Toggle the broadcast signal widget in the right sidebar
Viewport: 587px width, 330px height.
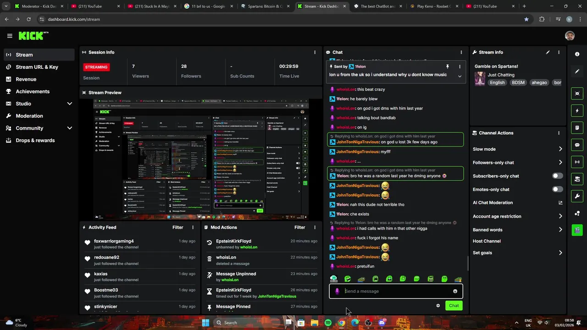click(x=577, y=162)
